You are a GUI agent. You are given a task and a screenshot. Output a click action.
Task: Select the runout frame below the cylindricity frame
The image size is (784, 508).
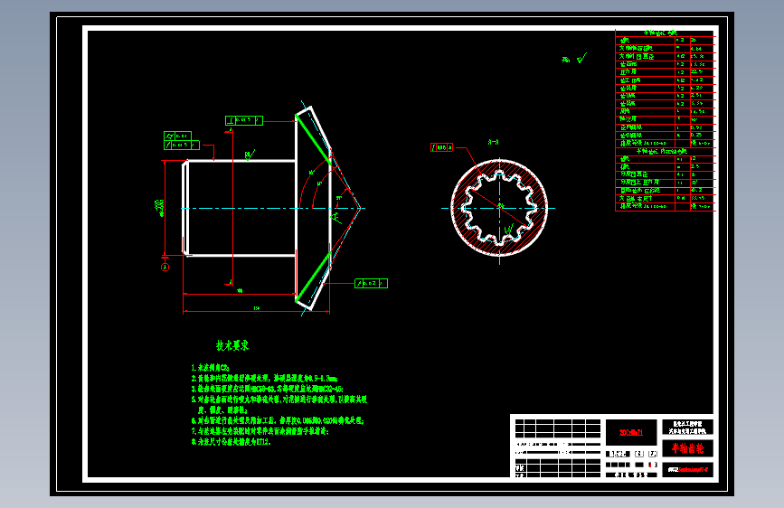[182, 145]
